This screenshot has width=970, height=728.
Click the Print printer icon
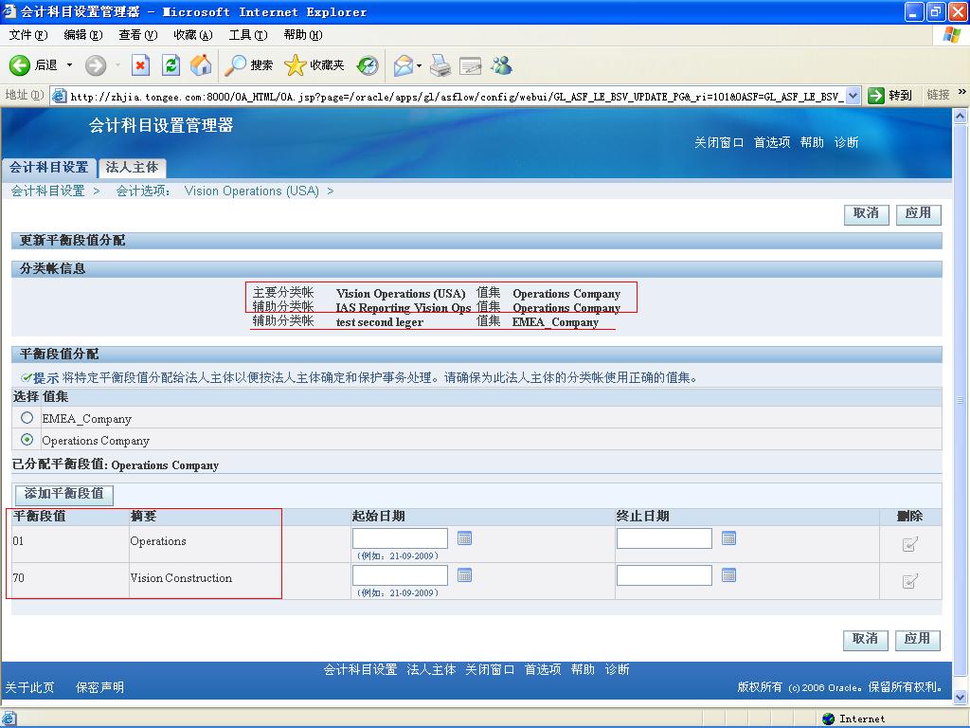[440, 65]
